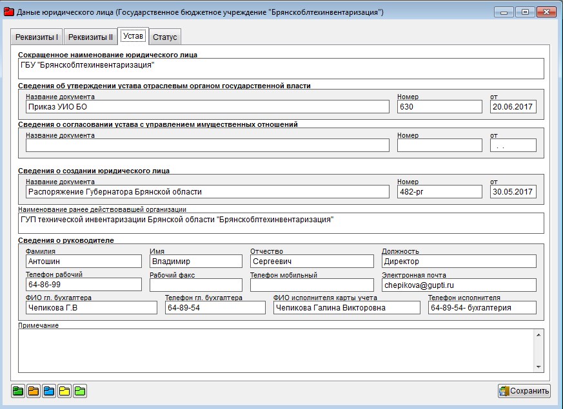Click the Сведения о руководителе heading
Viewport: 563px width, 409px height.
tap(66, 240)
